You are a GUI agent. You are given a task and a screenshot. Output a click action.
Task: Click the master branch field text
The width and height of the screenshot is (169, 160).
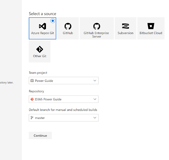pyautogui.click(x=40, y=118)
